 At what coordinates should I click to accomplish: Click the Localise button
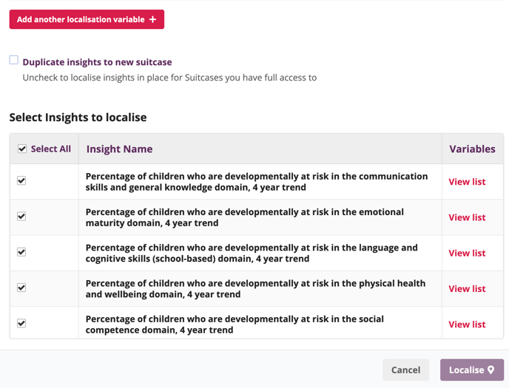(466, 370)
